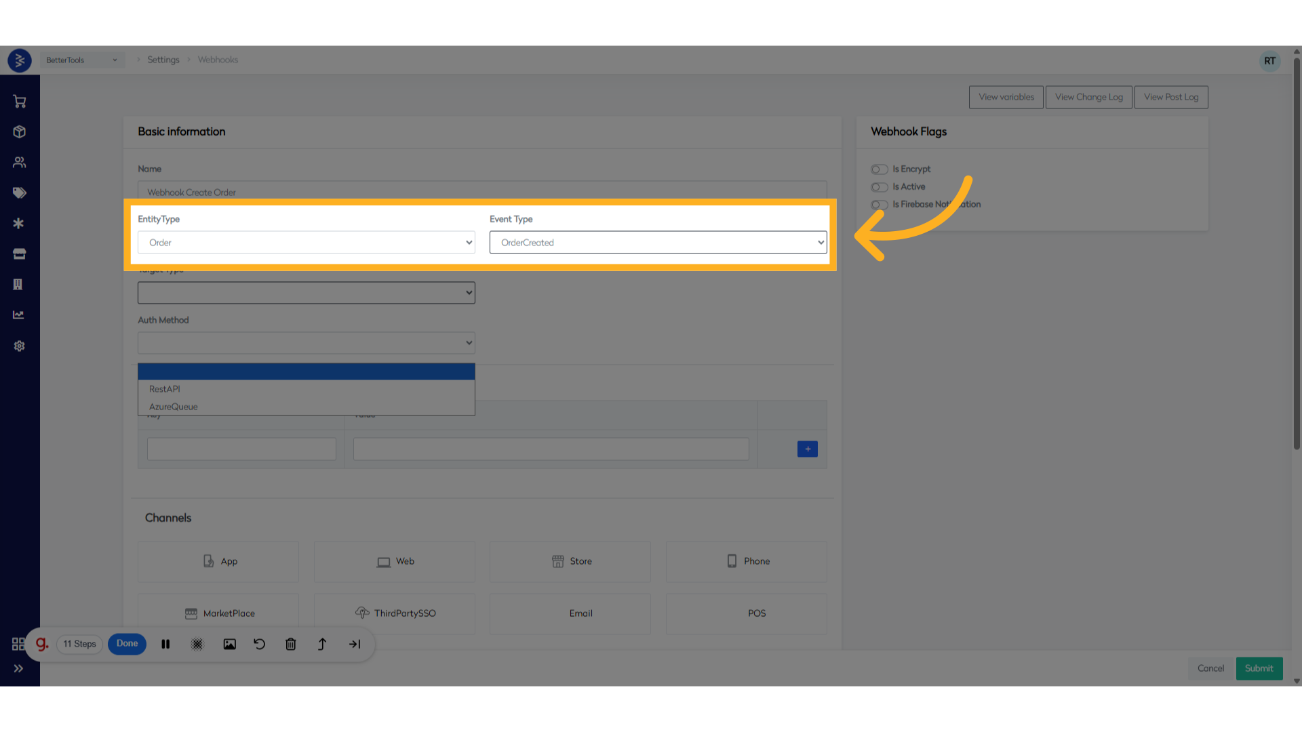Click the View Post Log button
This screenshot has width=1302, height=732.
click(1170, 96)
